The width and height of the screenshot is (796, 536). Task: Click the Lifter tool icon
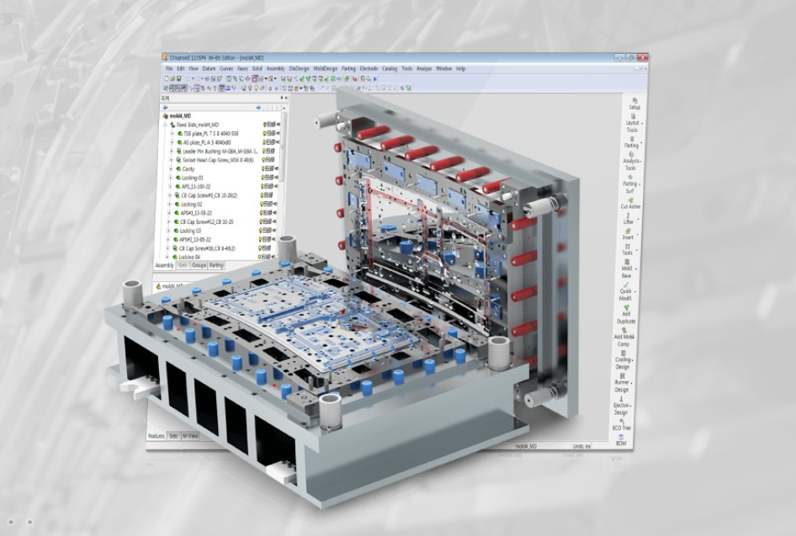629,216
